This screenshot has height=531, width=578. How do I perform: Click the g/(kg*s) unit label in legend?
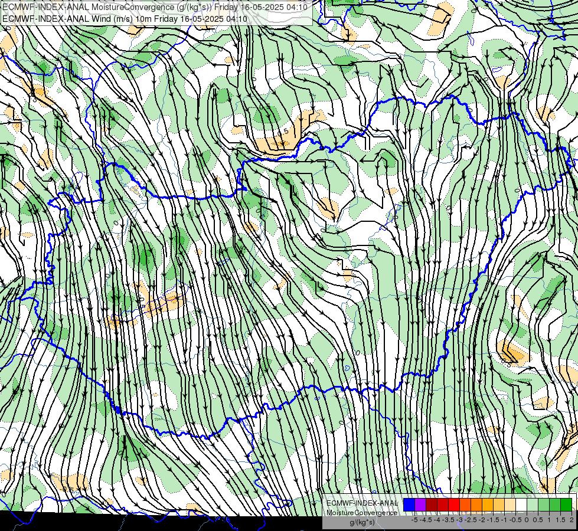pyautogui.click(x=363, y=523)
